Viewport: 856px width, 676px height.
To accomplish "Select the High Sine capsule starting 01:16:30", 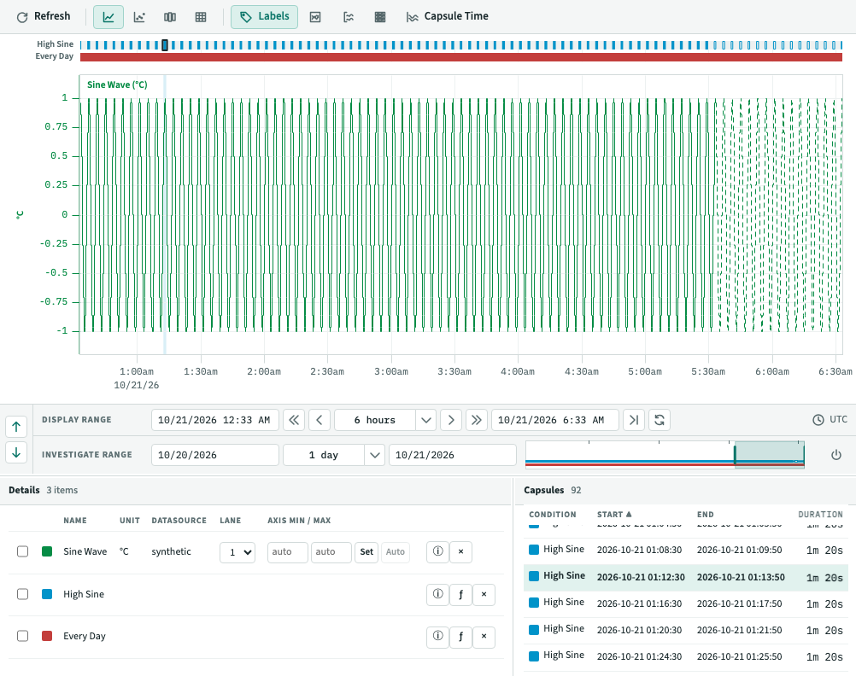I will pyautogui.click(x=686, y=603).
